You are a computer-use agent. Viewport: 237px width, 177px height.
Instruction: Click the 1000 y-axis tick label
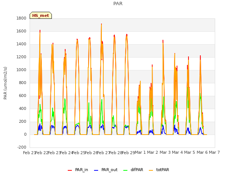[21, 70]
